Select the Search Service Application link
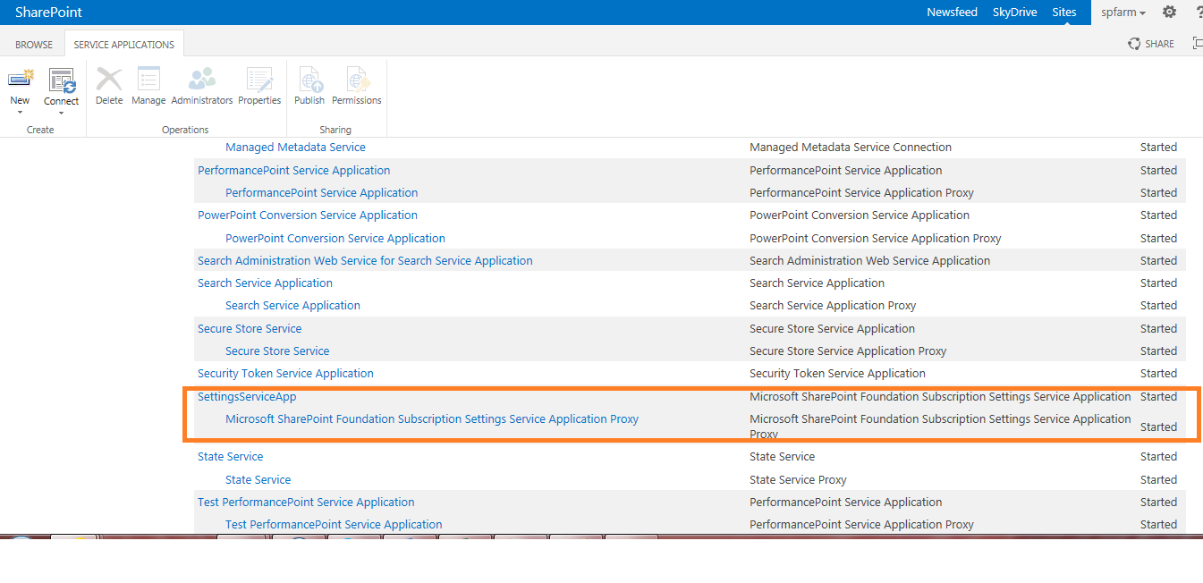Image resolution: width=1203 pixels, height=583 pixels. click(x=265, y=283)
